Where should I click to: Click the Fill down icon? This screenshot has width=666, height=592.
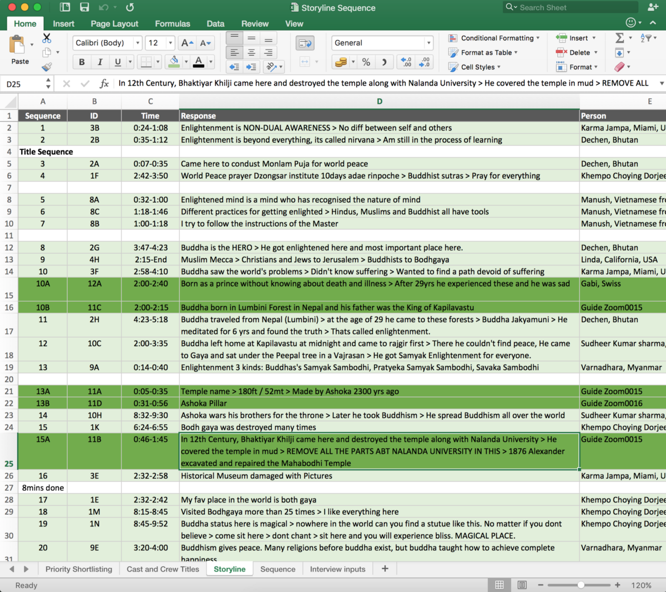pyautogui.click(x=619, y=52)
